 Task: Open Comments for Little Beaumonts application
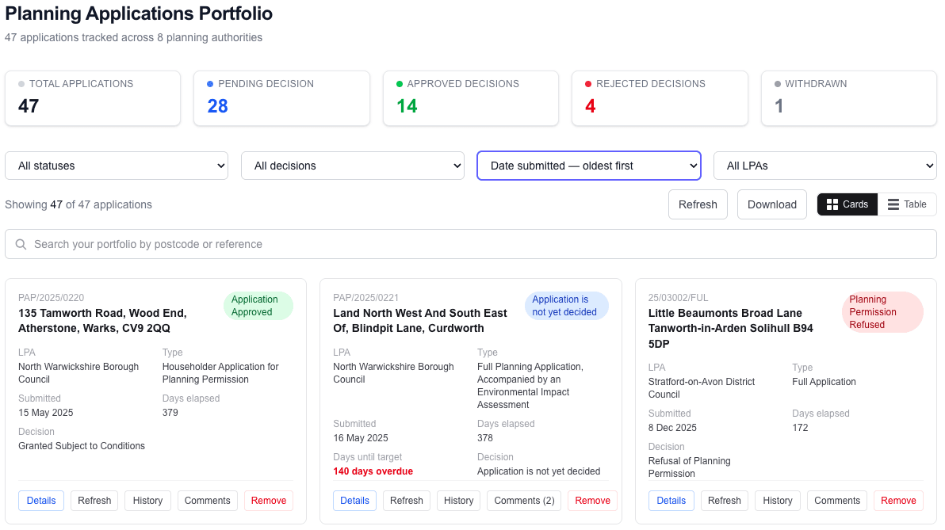[837, 501]
